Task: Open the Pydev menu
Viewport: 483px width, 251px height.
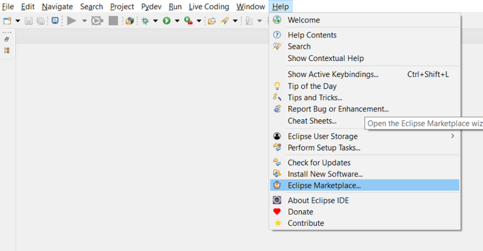Action: click(x=150, y=6)
